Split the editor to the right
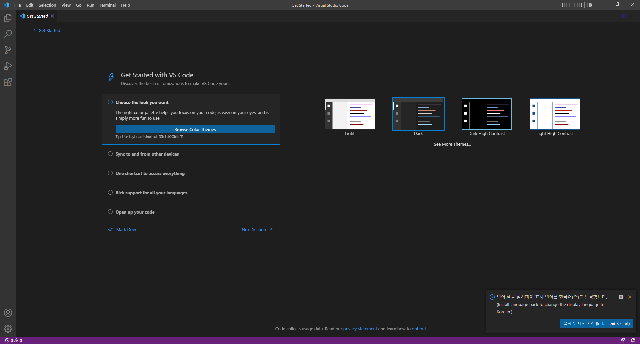The width and height of the screenshot is (640, 344). pos(624,16)
